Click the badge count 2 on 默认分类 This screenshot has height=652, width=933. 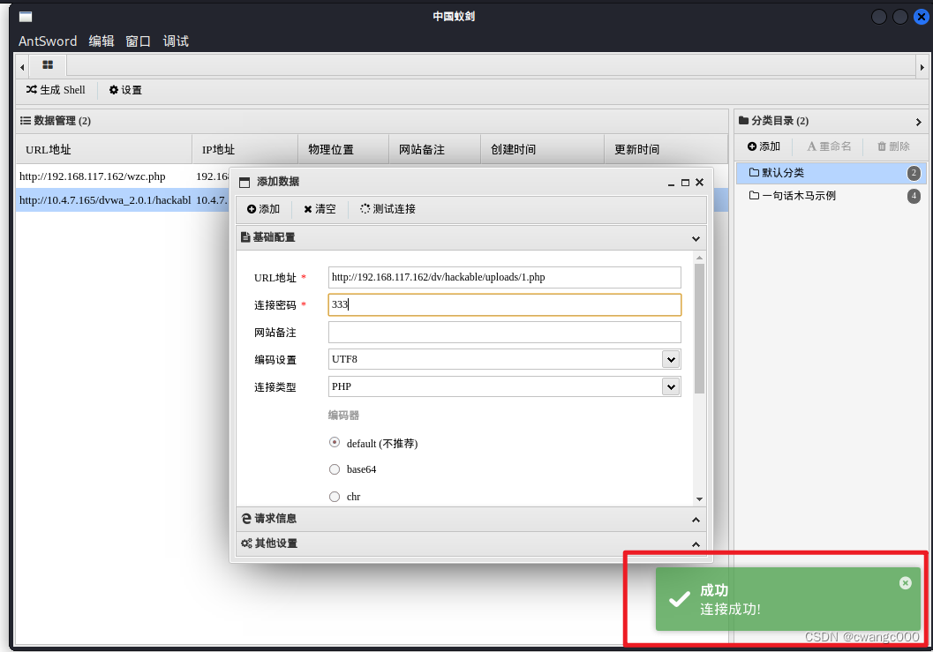(x=914, y=173)
